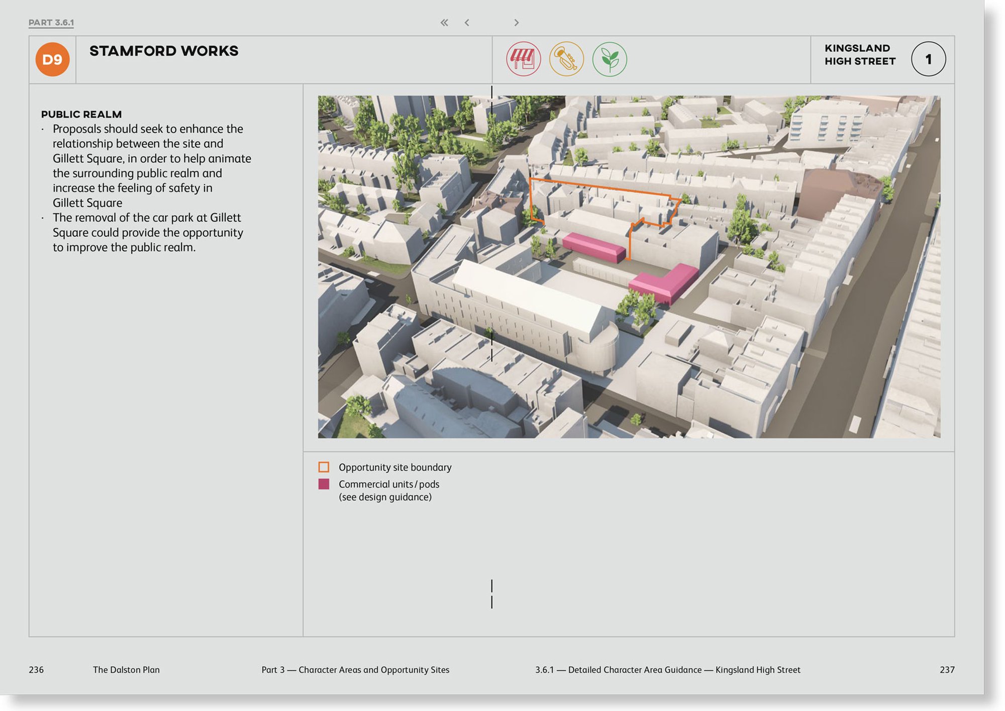The height and width of the screenshot is (711, 1005).
Task: Go to next page with right chevron
Action: tap(516, 23)
